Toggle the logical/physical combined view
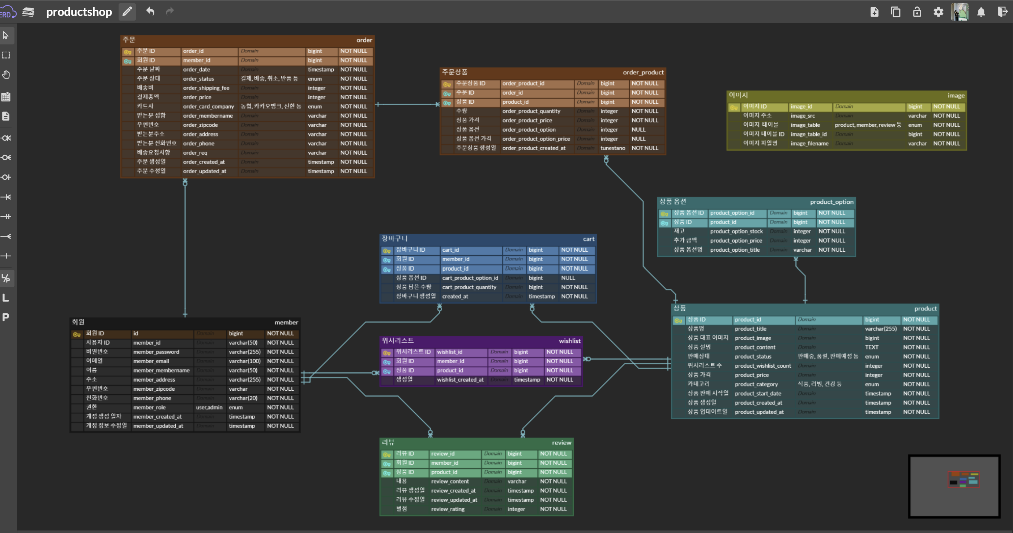 coord(6,278)
